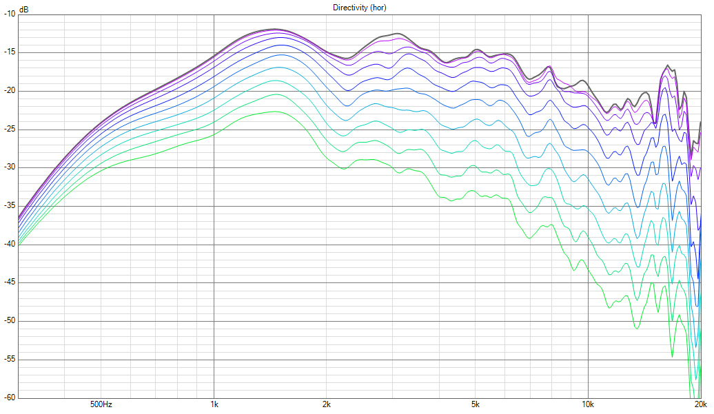Click the '5k' frequency axis label
This screenshot has width=714, height=414.
pyautogui.click(x=475, y=404)
